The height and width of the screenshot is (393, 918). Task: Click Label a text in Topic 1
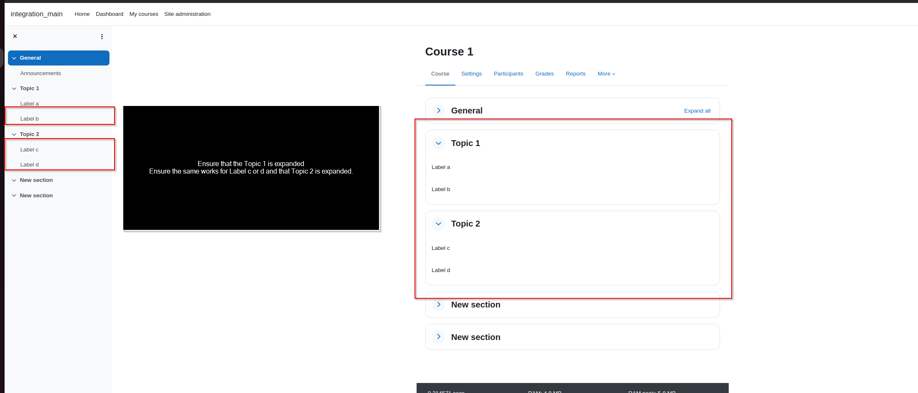click(441, 167)
